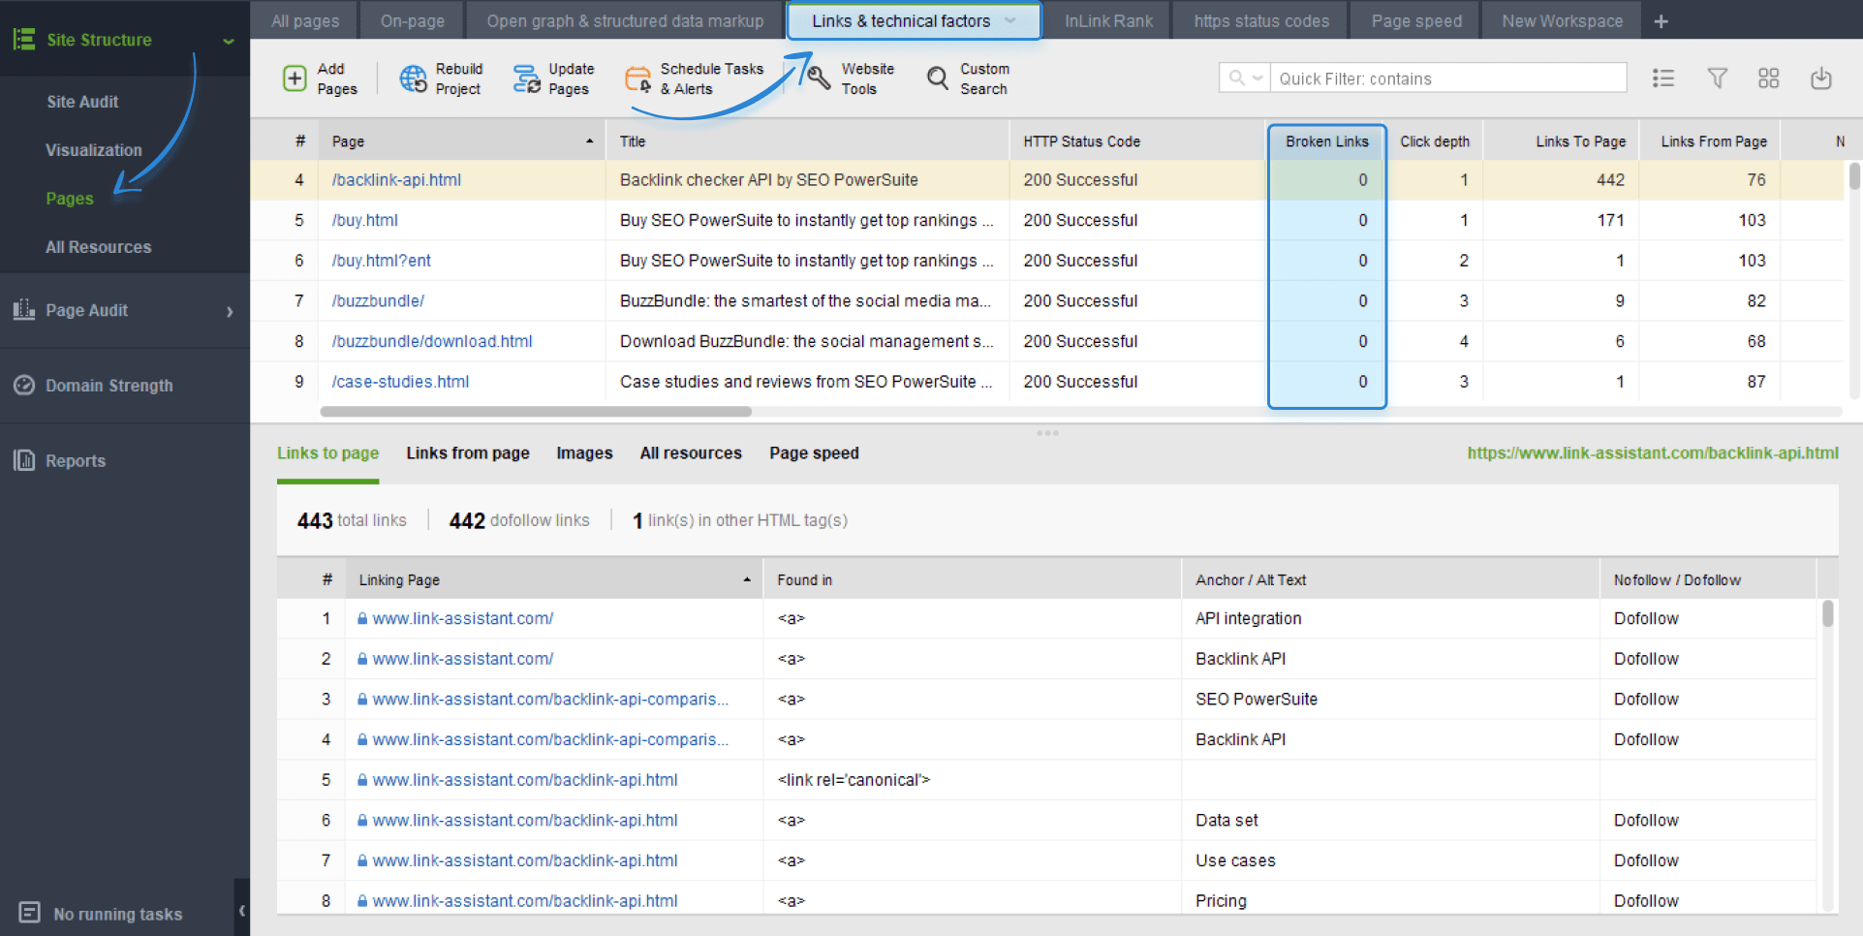Open the green backlink-api.html URL link
Viewport: 1863px width, 936px height.
[x=1653, y=452]
